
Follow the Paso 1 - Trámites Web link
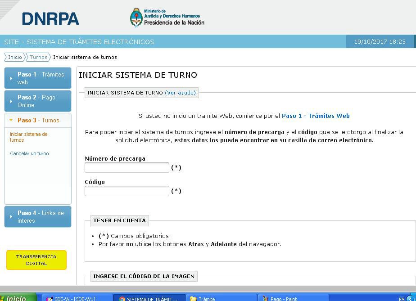coord(316,116)
